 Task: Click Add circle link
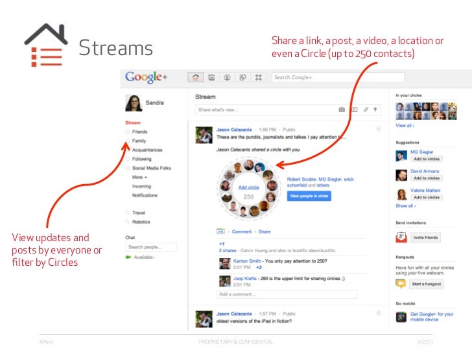coord(249,187)
